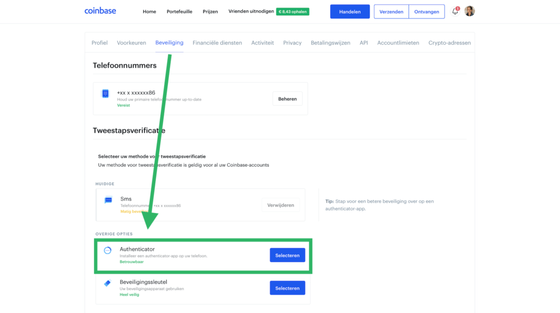Screen dimensions: 560x313
Task: Click the OVERIGE OPTIES section label
Action: [x=114, y=234]
